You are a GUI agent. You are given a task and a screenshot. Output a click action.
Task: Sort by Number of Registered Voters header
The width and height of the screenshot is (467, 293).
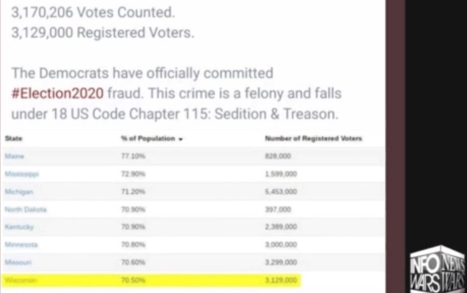click(x=313, y=138)
